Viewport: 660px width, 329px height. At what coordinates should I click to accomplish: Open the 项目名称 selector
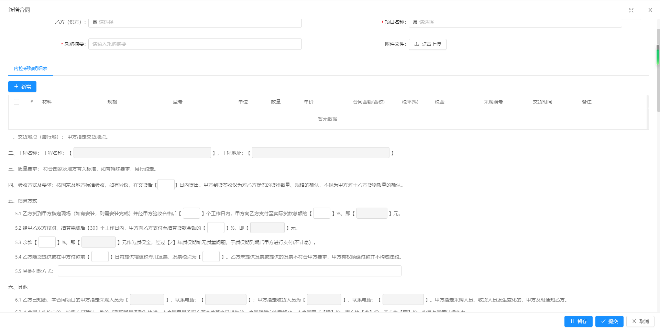coord(515,22)
